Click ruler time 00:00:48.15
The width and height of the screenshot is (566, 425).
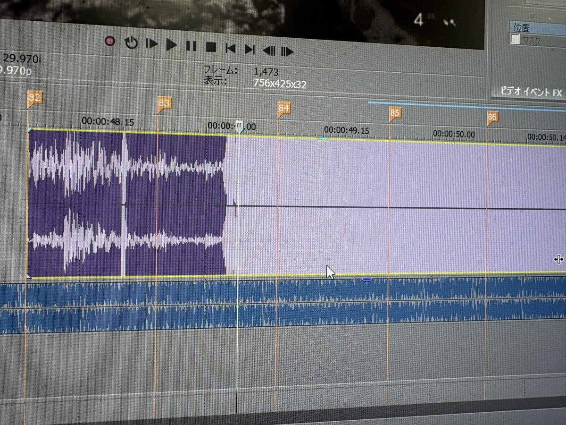click(108, 122)
